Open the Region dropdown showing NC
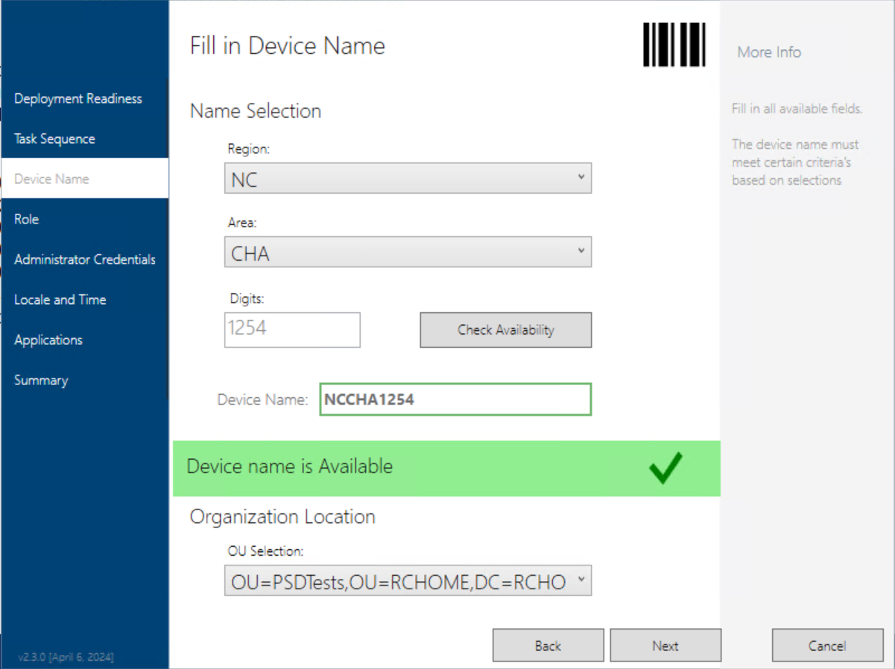The image size is (895, 669). tap(408, 179)
